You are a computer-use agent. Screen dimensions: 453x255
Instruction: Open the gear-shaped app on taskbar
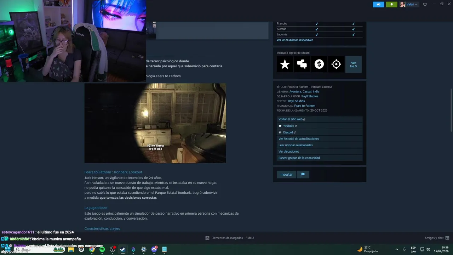click(143, 249)
